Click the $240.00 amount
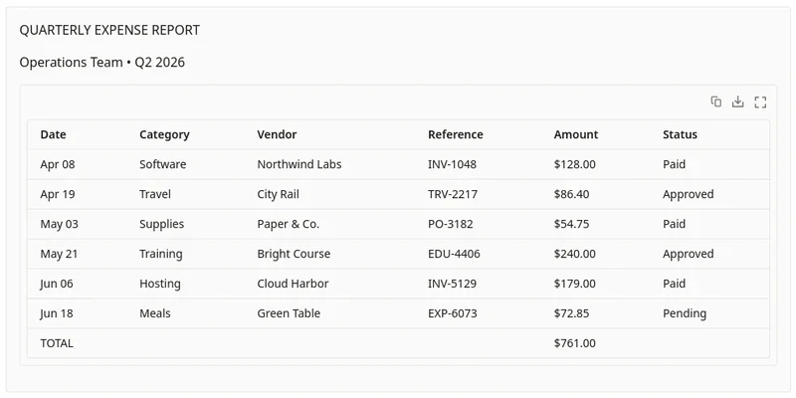The width and height of the screenshot is (796, 398). point(575,254)
